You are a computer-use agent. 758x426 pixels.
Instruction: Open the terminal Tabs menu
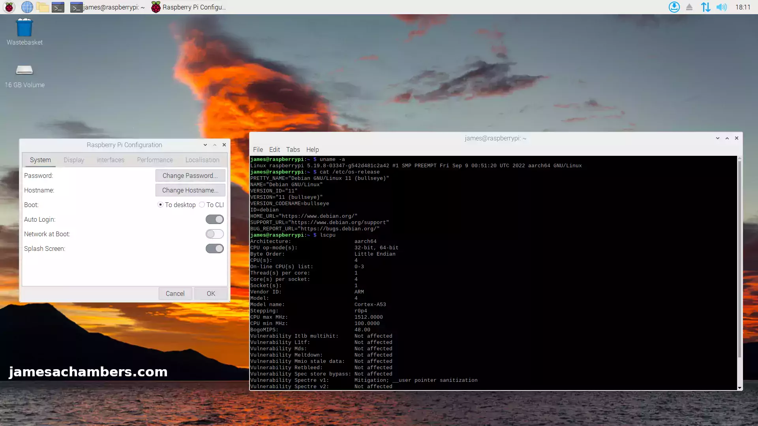click(293, 149)
